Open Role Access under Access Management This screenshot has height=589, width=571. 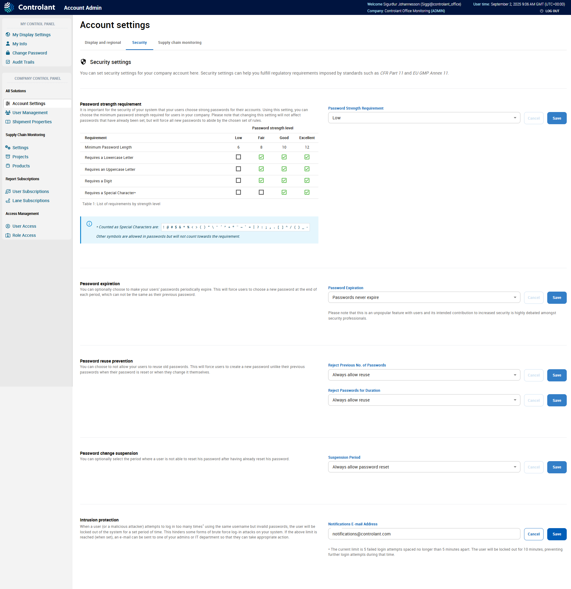click(24, 235)
